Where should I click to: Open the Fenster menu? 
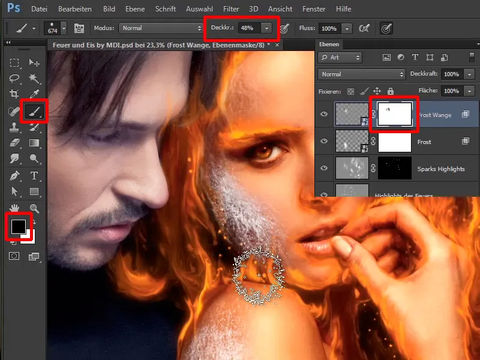click(x=314, y=9)
